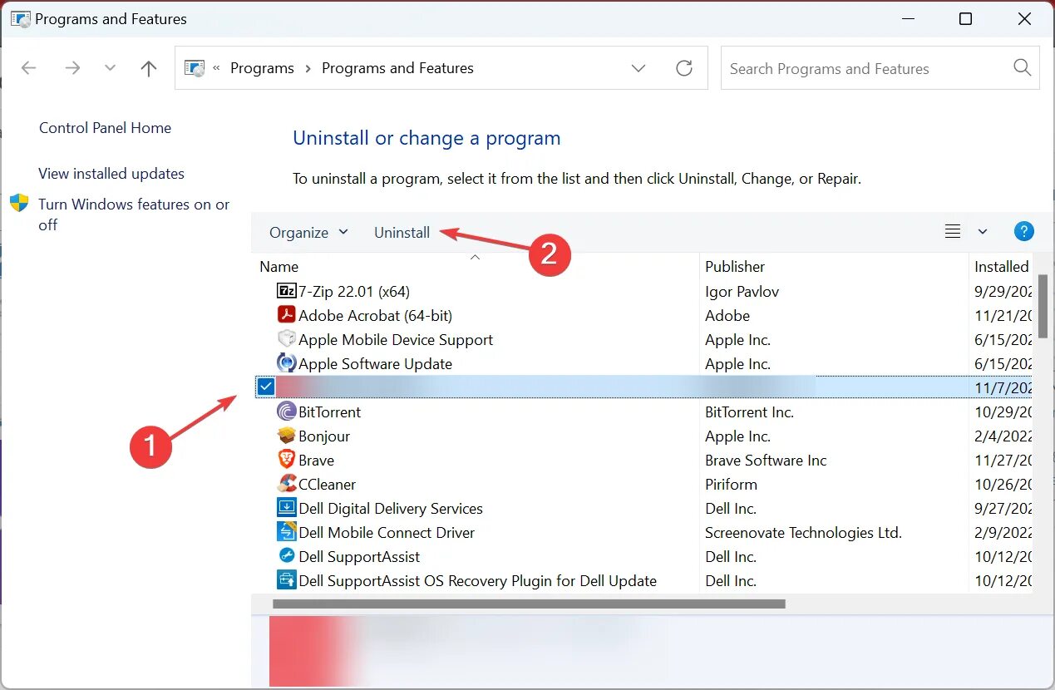Click the Apple Software Update icon
This screenshot has width=1055, height=690.
(286, 363)
